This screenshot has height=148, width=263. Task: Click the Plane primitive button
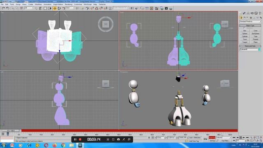point(256,42)
